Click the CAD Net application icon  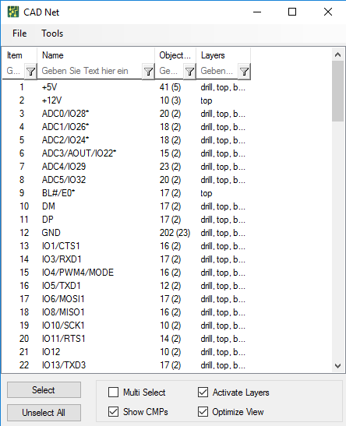(x=13, y=12)
